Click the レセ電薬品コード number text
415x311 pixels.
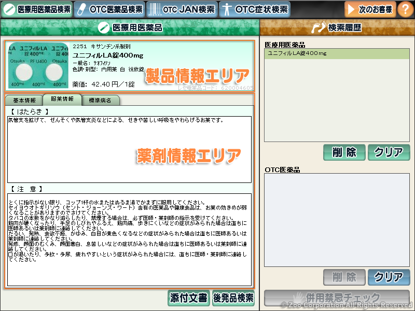tap(215, 88)
